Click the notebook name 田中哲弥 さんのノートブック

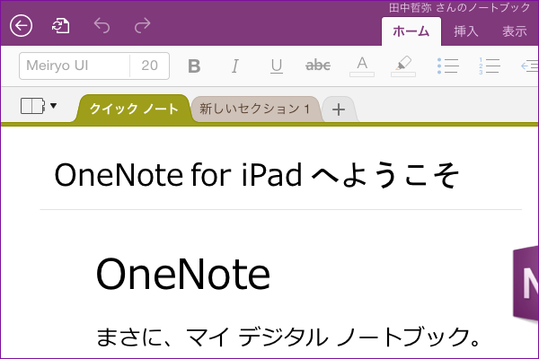[460, 7]
